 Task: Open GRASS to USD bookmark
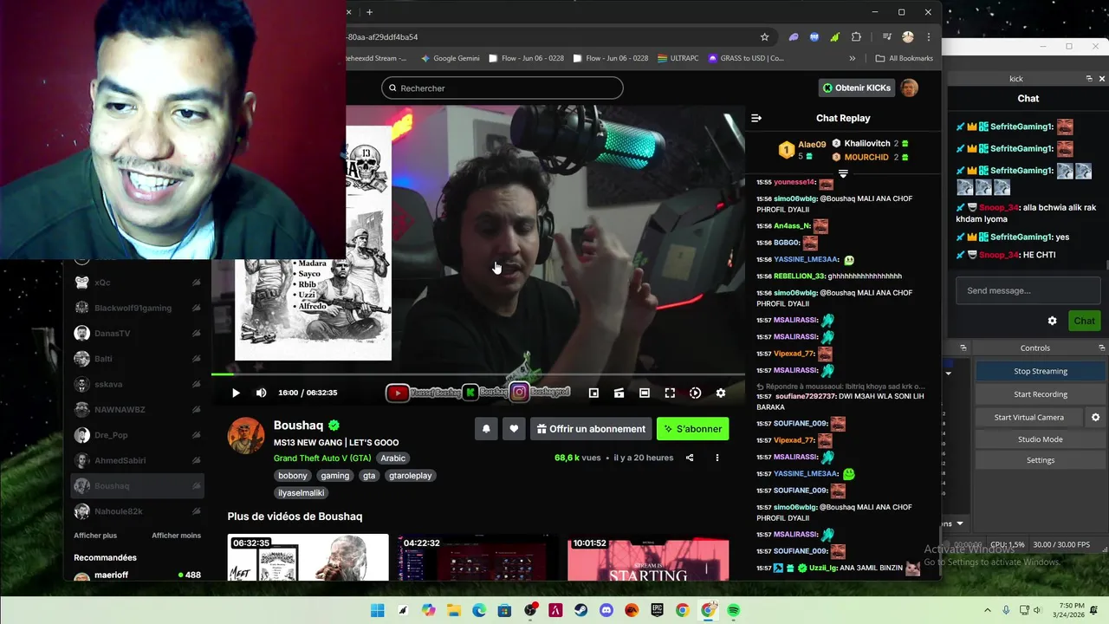746,58
